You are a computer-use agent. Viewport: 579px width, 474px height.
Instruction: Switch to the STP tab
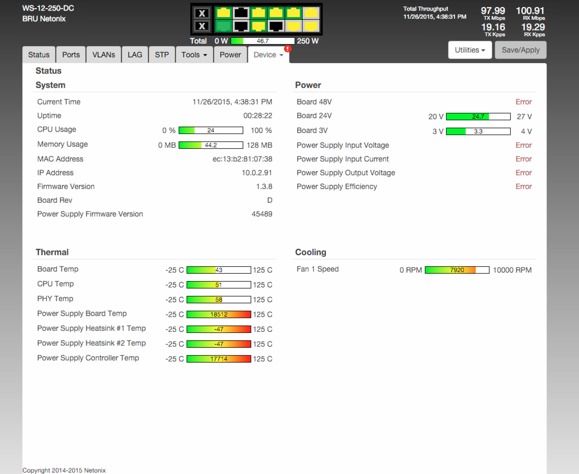pyautogui.click(x=162, y=55)
